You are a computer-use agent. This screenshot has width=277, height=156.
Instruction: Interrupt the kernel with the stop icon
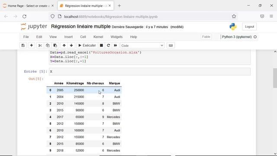point(101,45)
